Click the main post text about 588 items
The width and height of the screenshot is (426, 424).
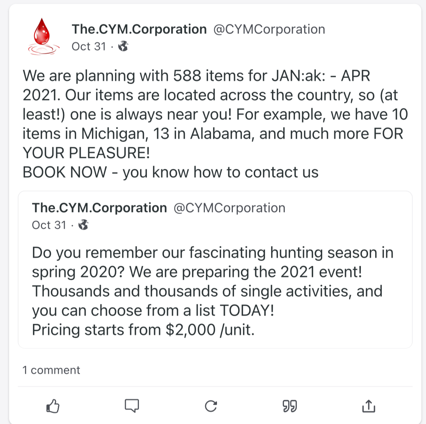197,76
